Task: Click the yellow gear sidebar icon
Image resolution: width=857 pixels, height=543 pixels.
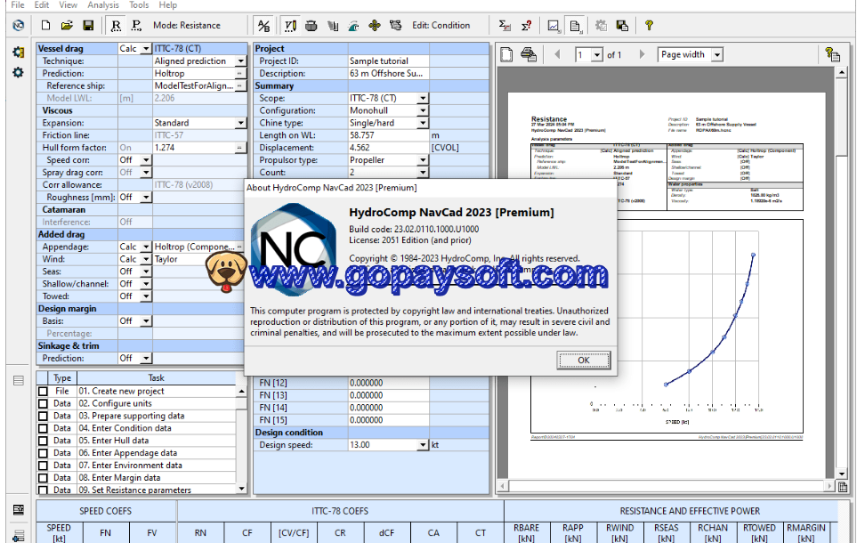Action: pyautogui.click(x=18, y=52)
